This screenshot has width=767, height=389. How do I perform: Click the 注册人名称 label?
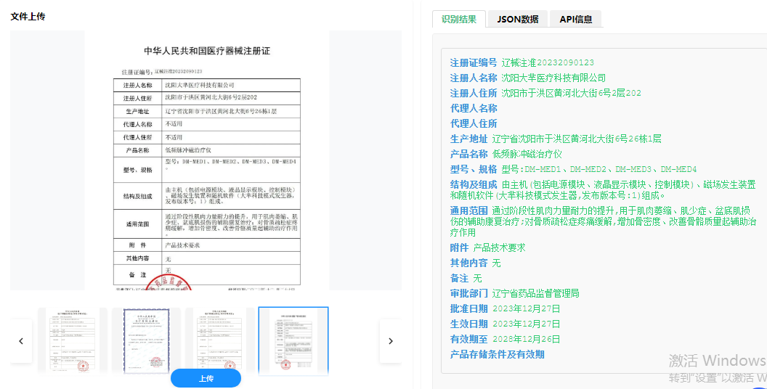(x=474, y=78)
